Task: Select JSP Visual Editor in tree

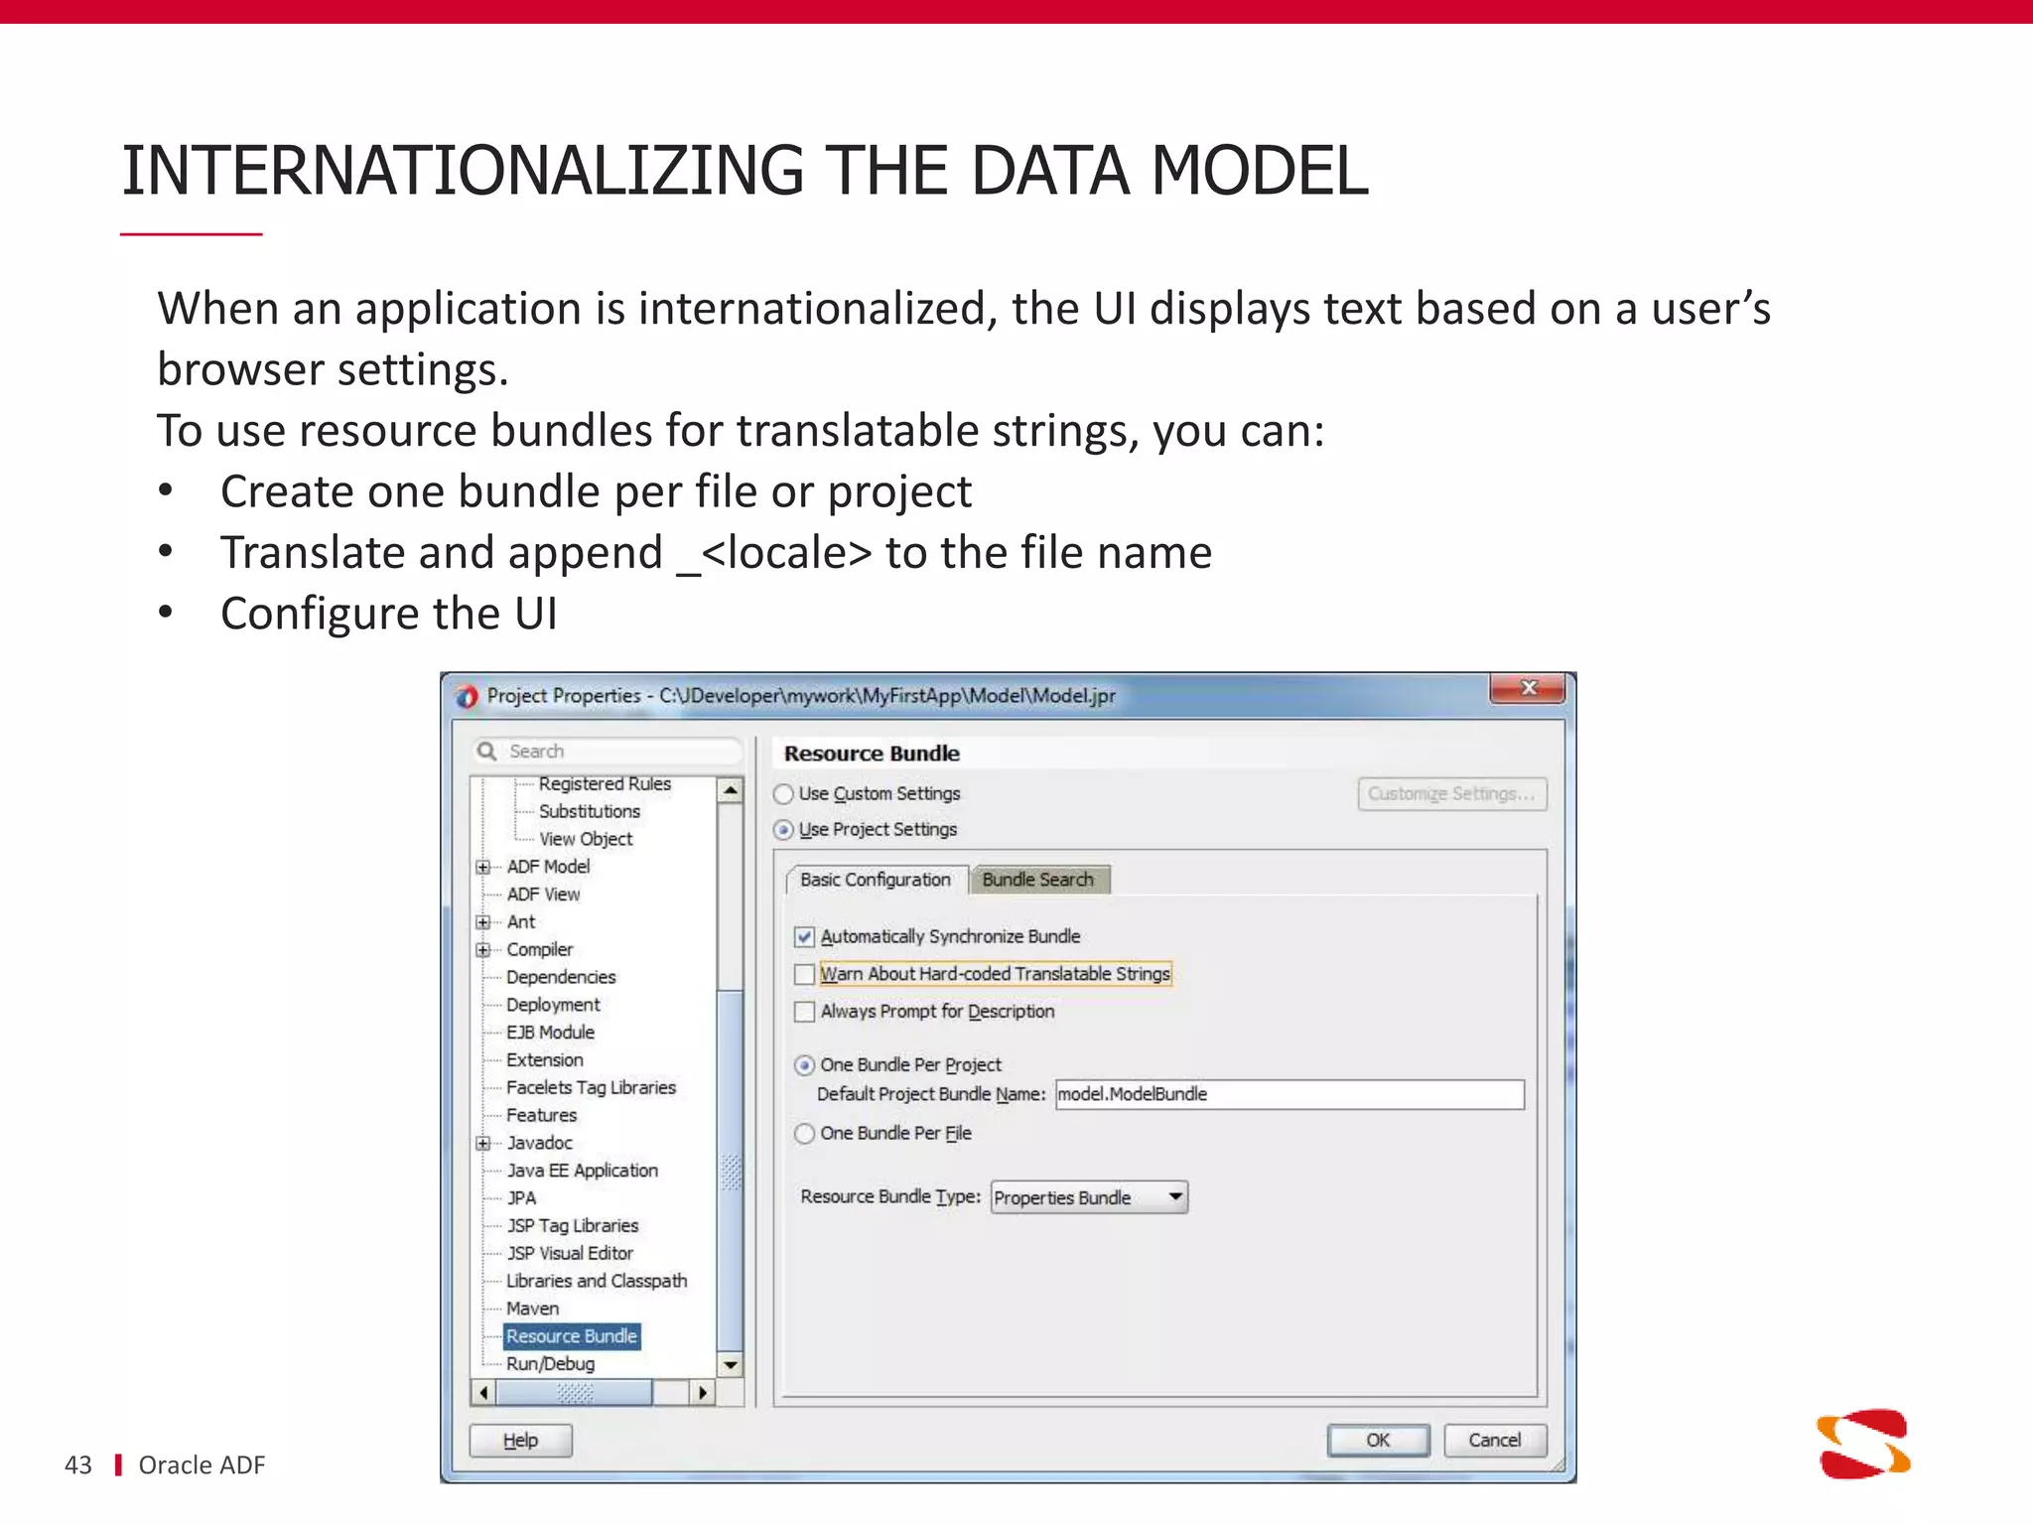Action: click(569, 1254)
